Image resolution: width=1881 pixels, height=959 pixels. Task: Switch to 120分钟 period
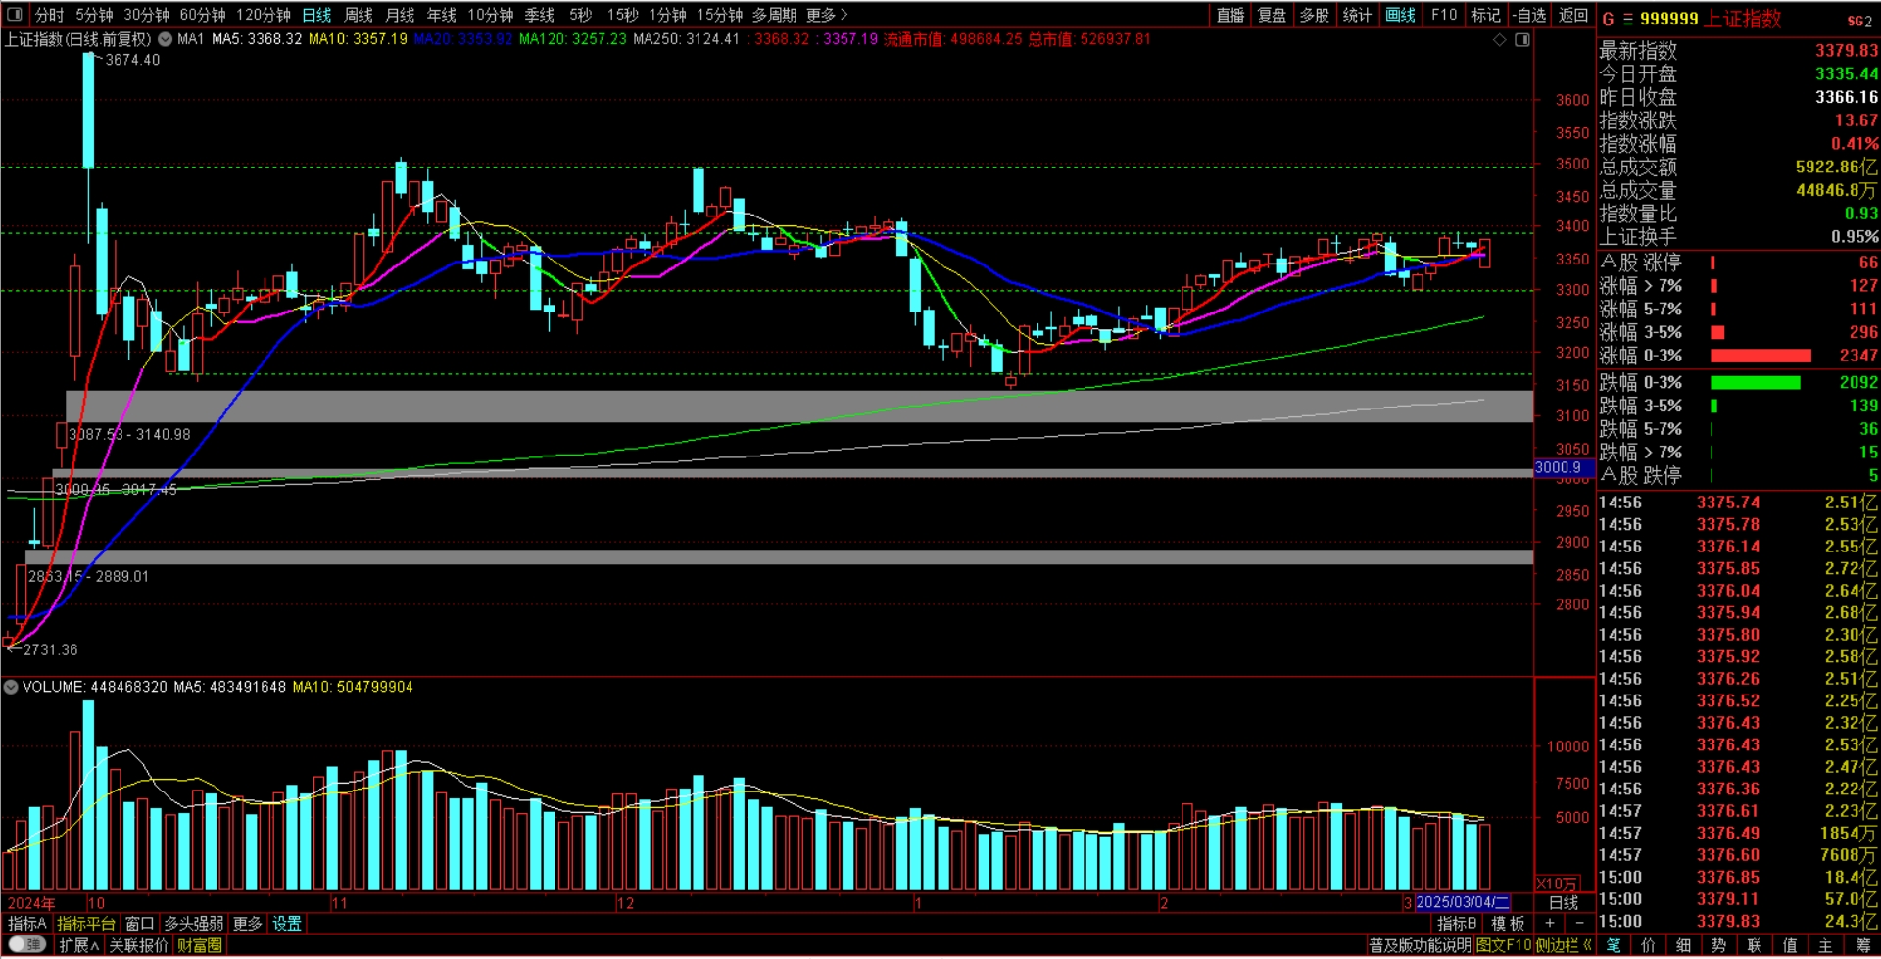coord(264,15)
